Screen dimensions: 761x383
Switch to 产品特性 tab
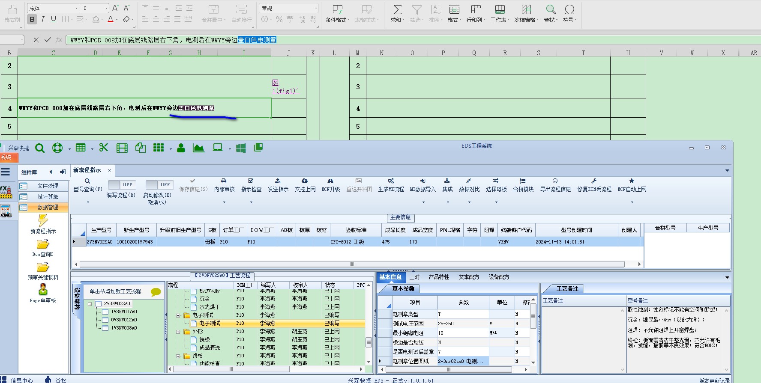439,277
